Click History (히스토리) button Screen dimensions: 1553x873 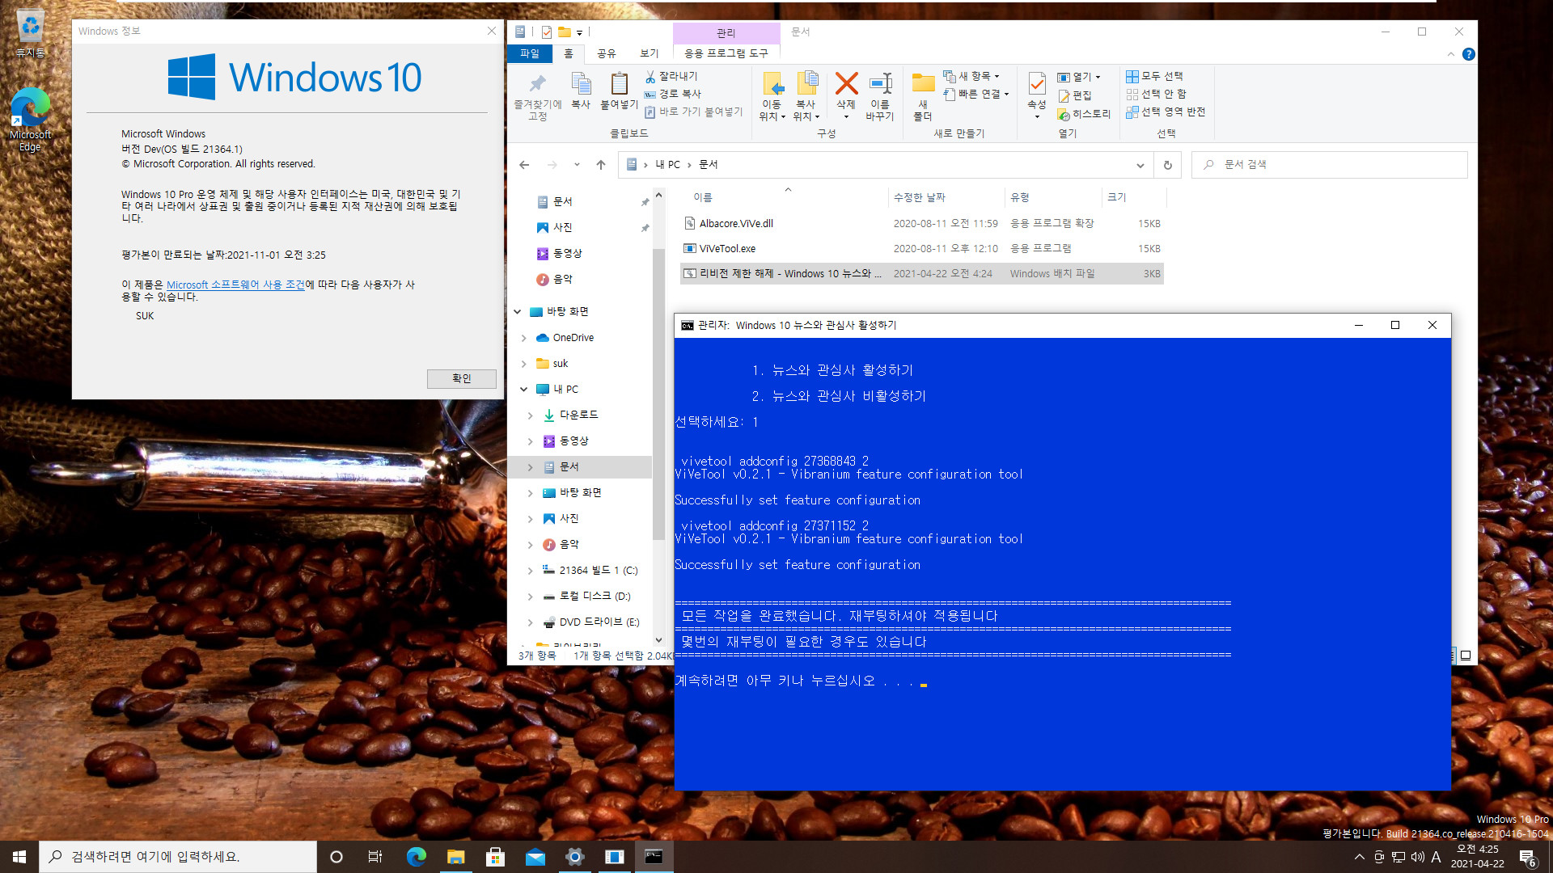point(1085,115)
